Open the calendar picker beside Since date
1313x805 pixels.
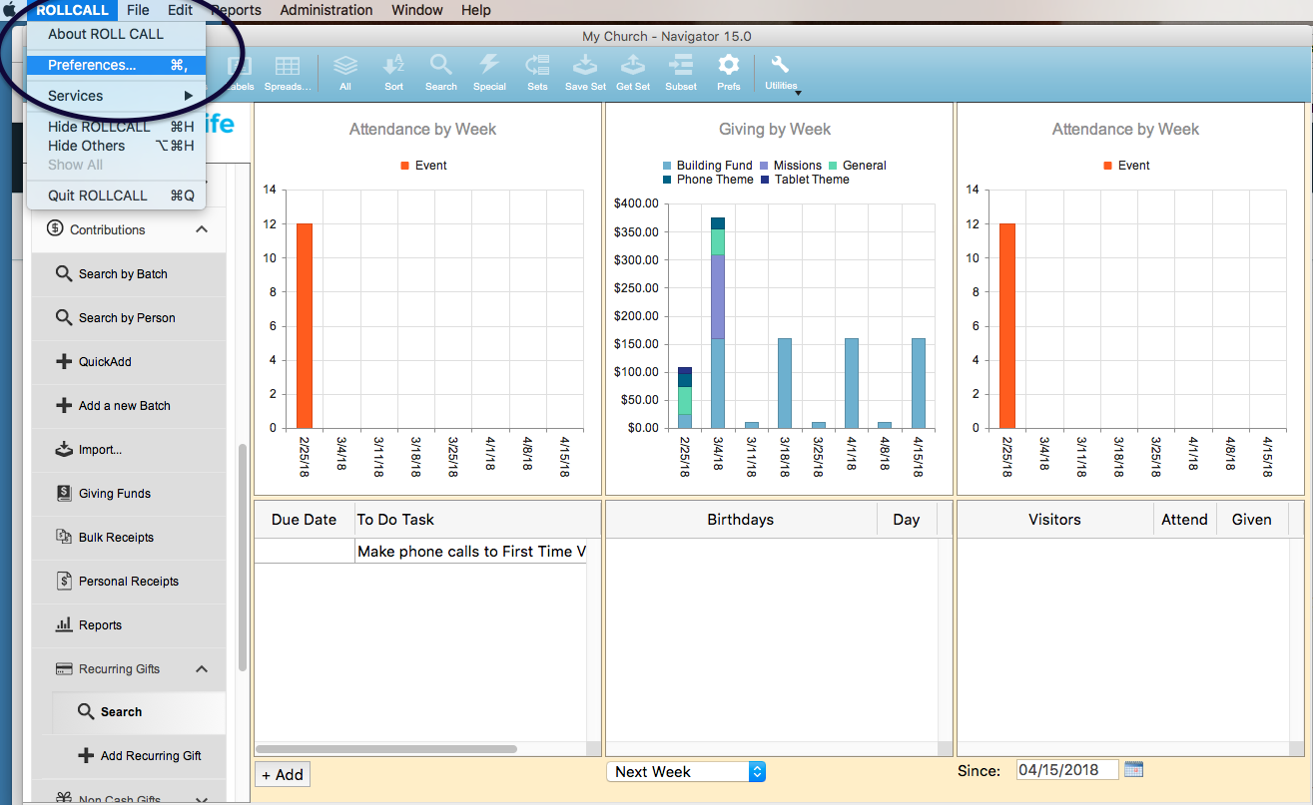(x=1133, y=769)
